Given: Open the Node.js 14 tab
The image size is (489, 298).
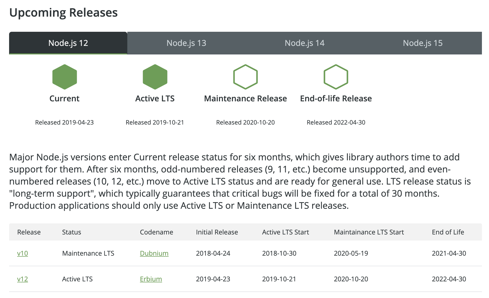Looking at the screenshot, I should [305, 43].
